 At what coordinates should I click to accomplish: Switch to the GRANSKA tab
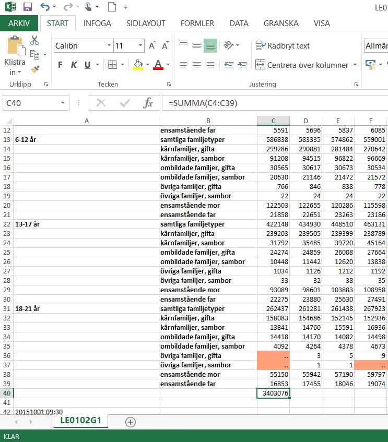pos(281,23)
